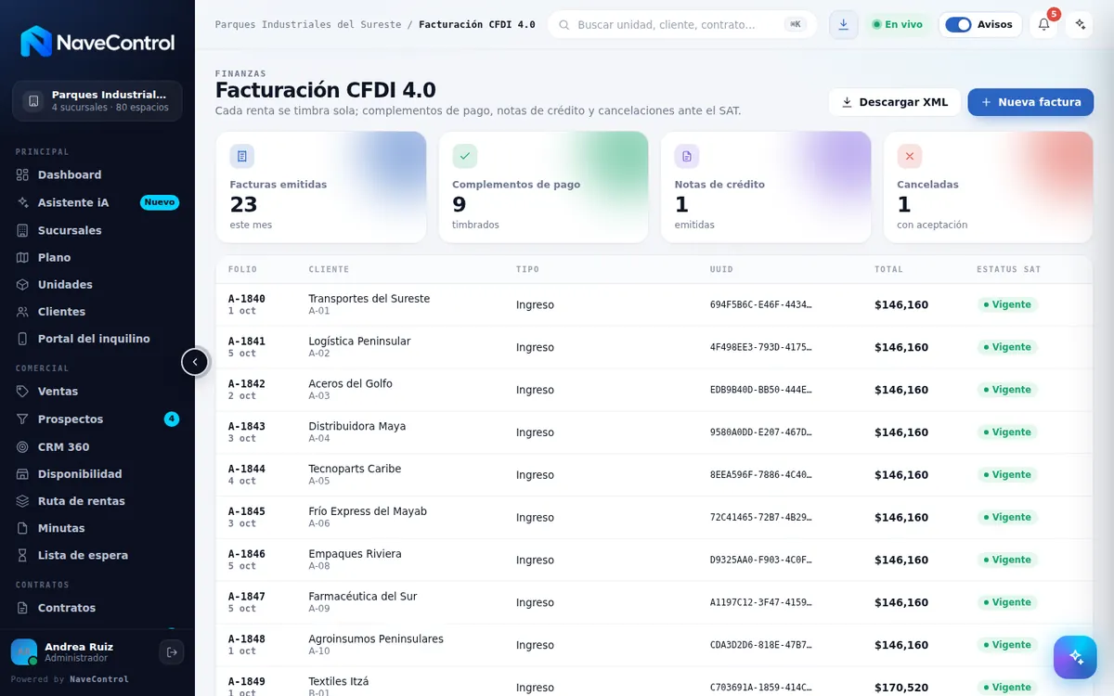Click the Nueva factura button
Screen dimensions: 1114x696
[x=1030, y=102]
